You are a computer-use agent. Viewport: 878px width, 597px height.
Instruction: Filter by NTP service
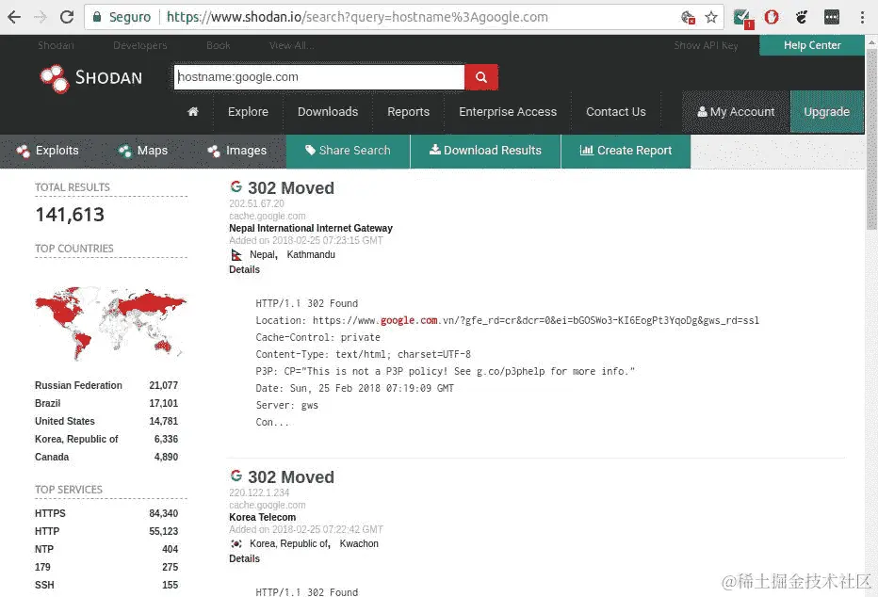44,549
